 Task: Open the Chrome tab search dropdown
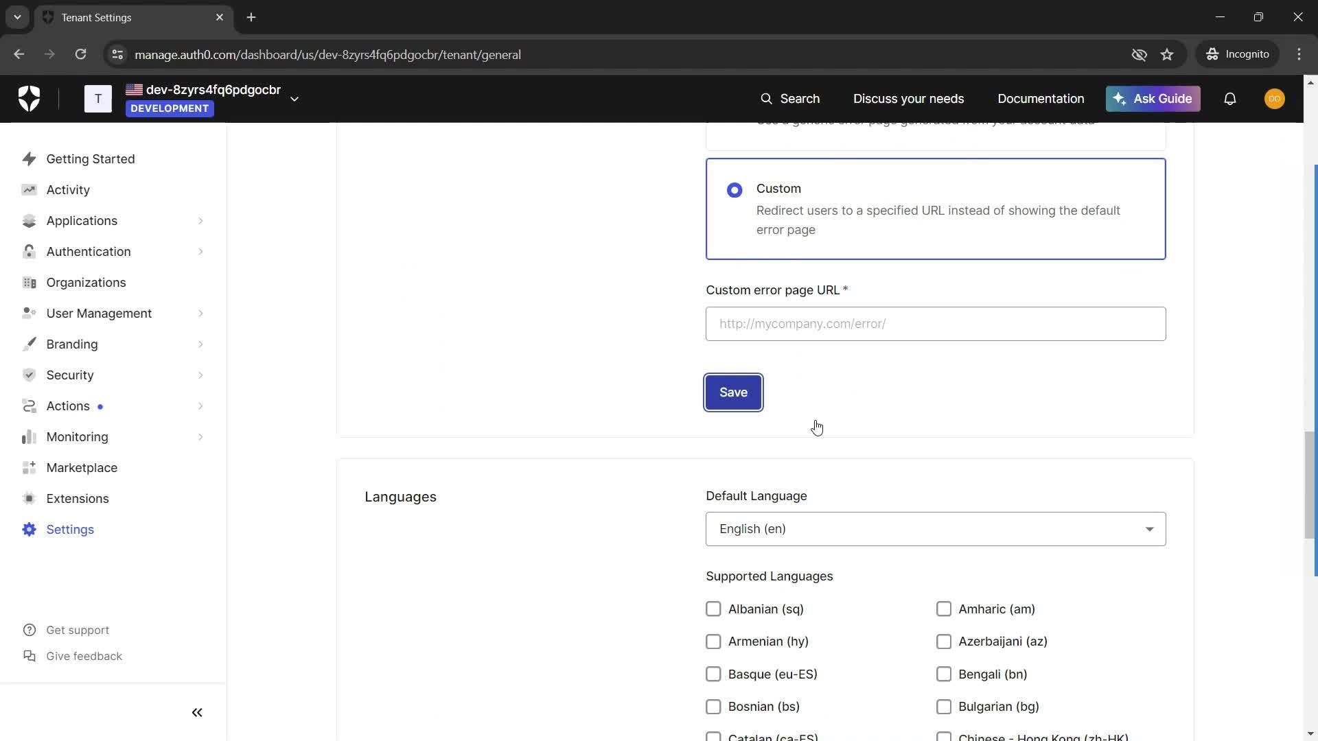click(x=17, y=17)
